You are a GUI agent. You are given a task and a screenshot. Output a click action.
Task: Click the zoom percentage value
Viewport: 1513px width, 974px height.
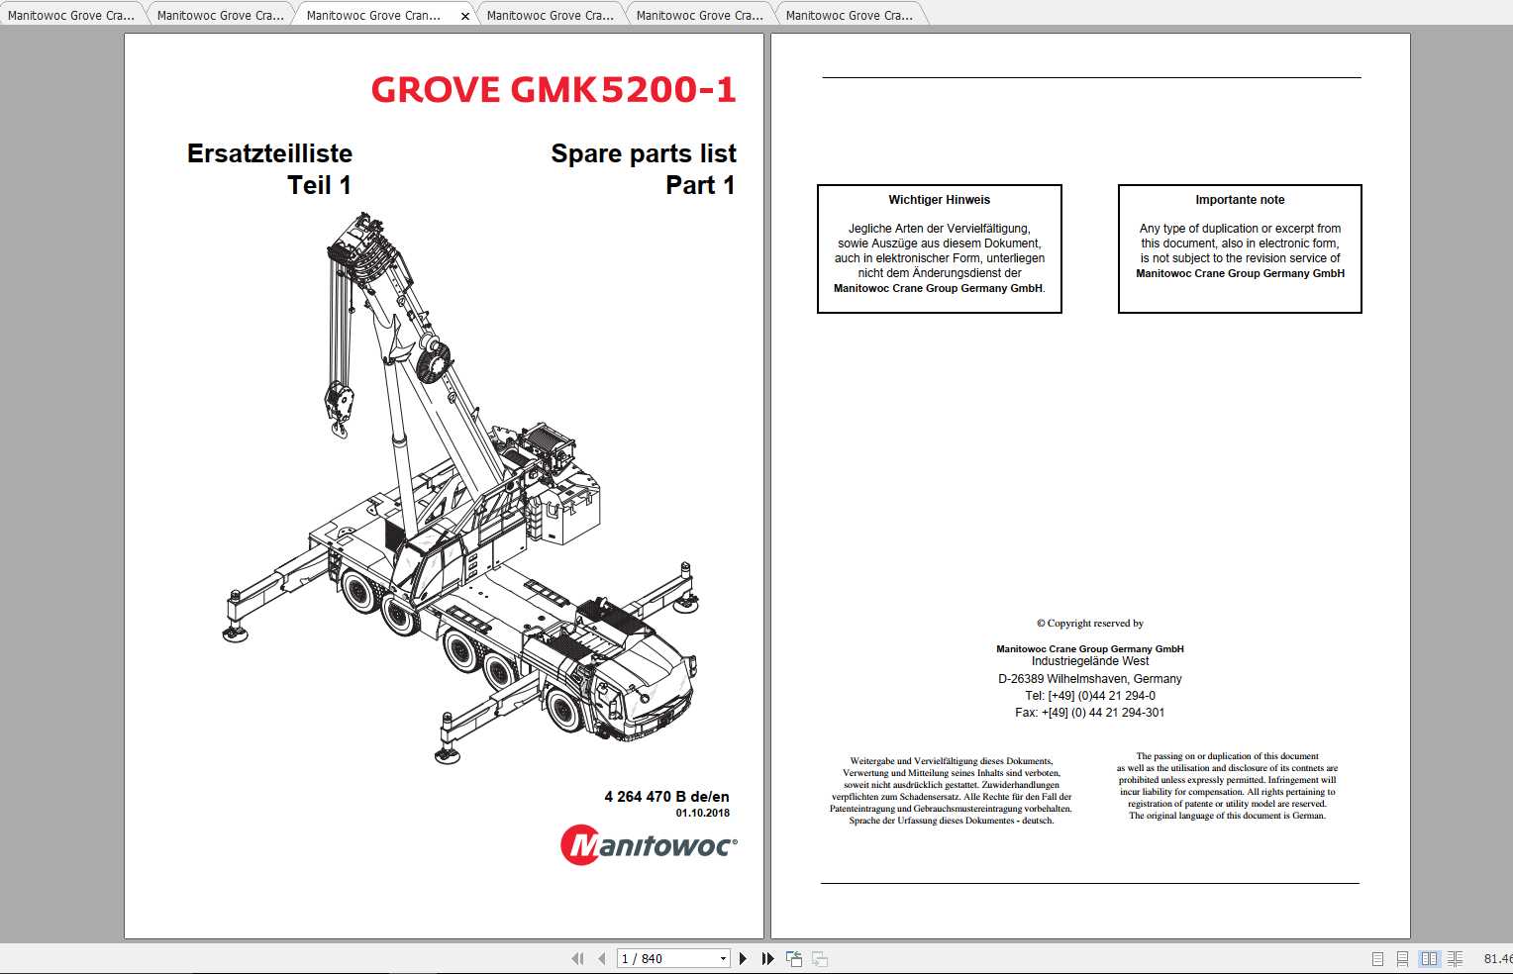coord(1497,958)
